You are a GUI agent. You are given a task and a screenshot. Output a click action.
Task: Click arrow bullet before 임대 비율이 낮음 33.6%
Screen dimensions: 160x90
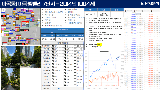(87, 33)
